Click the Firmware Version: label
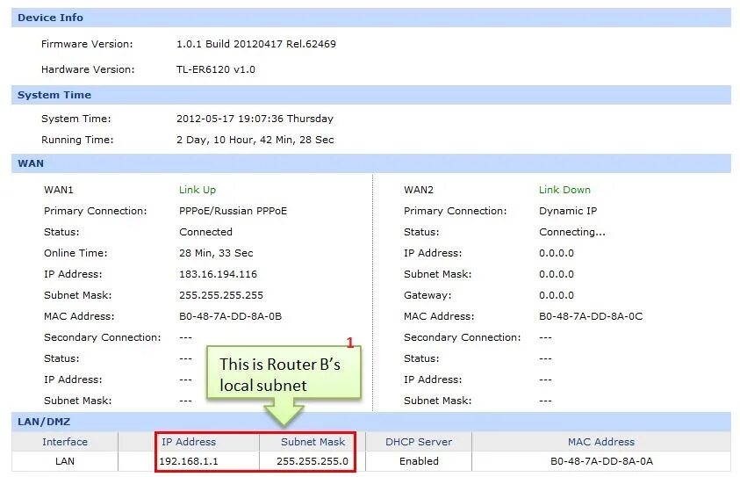Screen dimensions: 740x477 [x=87, y=44]
